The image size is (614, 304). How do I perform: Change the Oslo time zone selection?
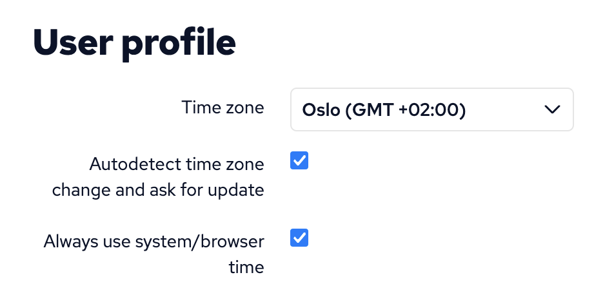[x=431, y=109]
